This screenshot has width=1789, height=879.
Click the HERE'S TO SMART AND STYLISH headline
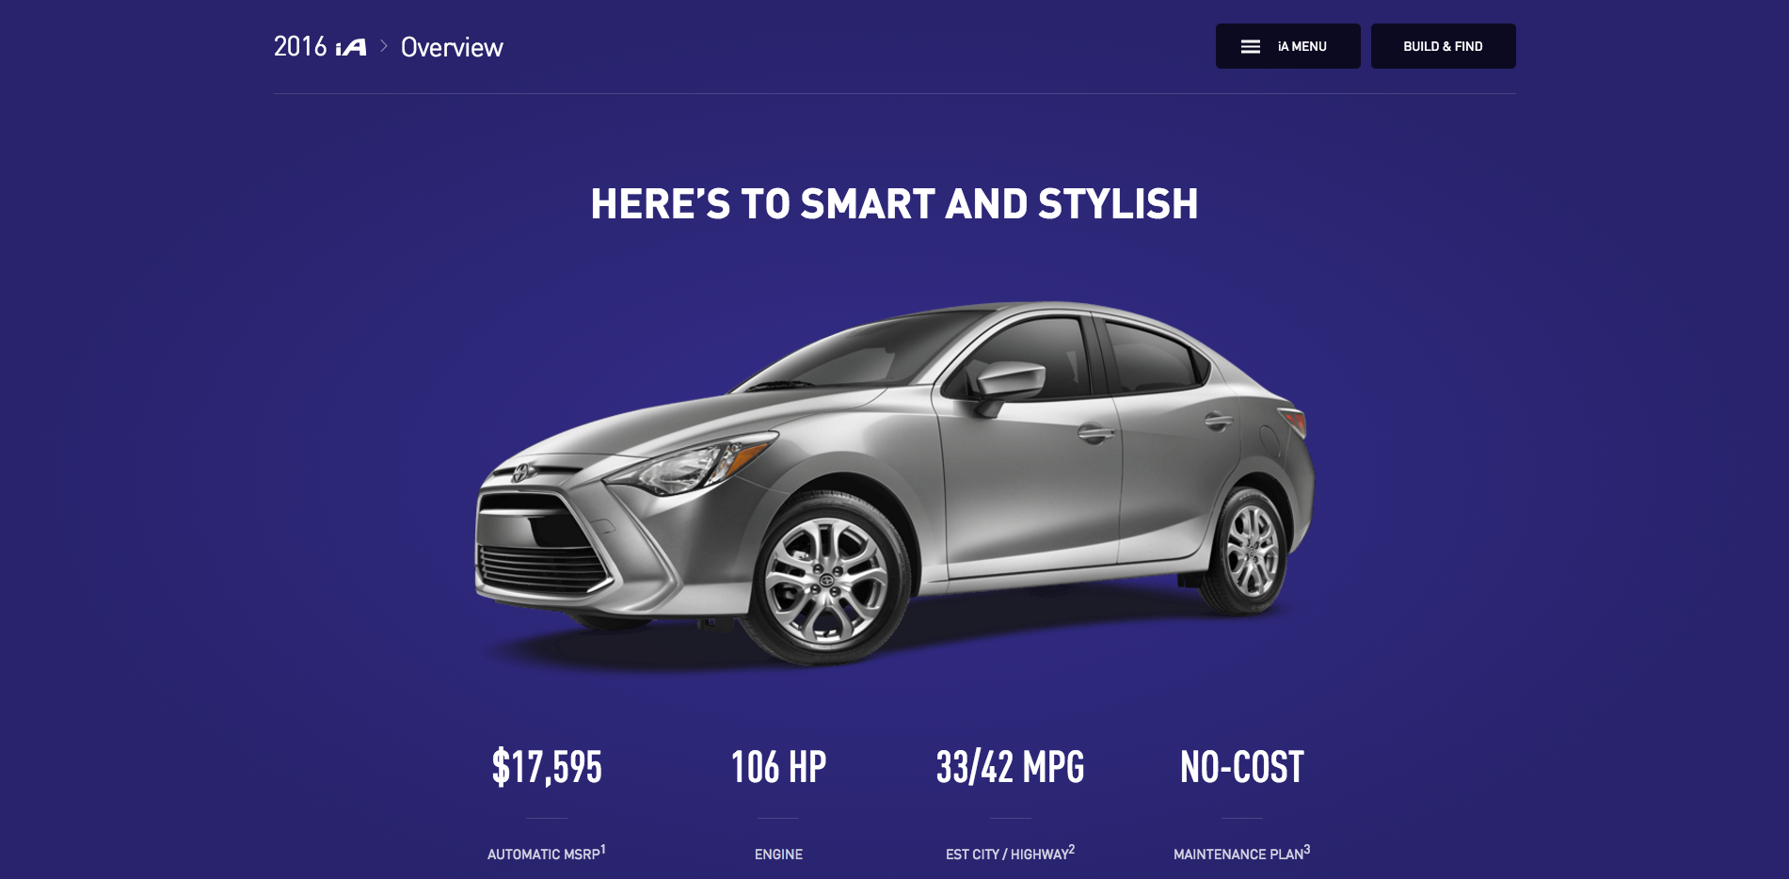[x=894, y=204]
